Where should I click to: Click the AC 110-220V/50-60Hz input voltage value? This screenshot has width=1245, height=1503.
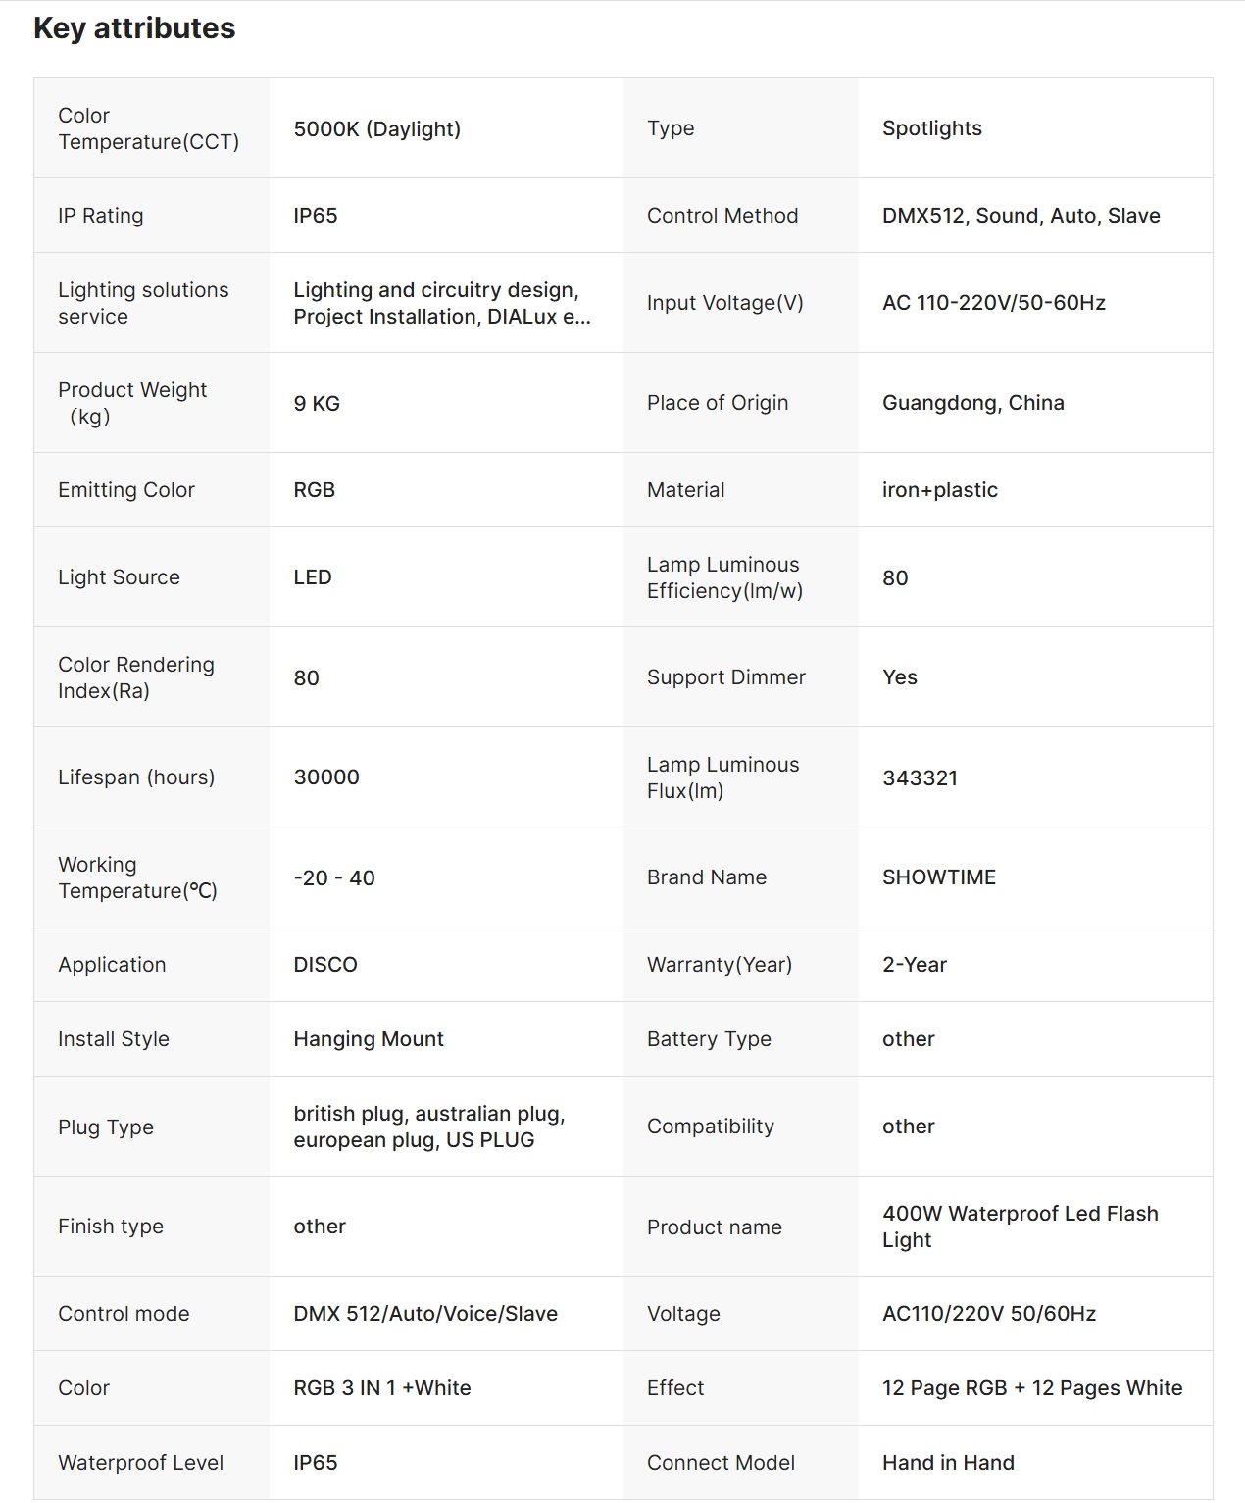(x=993, y=303)
